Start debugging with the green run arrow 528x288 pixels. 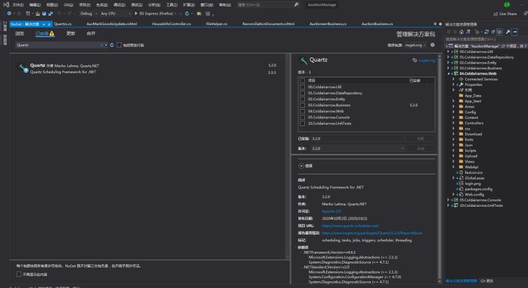coord(136,13)
